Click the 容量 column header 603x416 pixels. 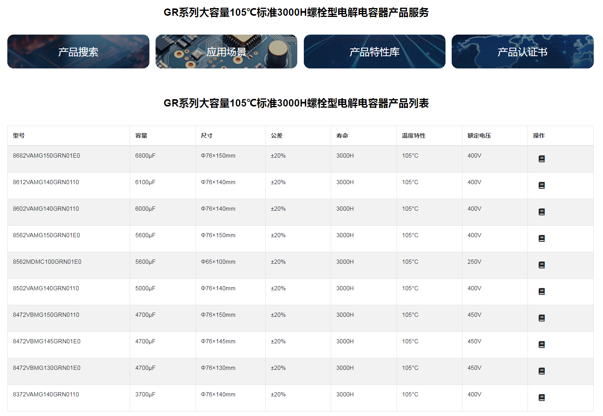pyautogui.click(x=141, y=136)
